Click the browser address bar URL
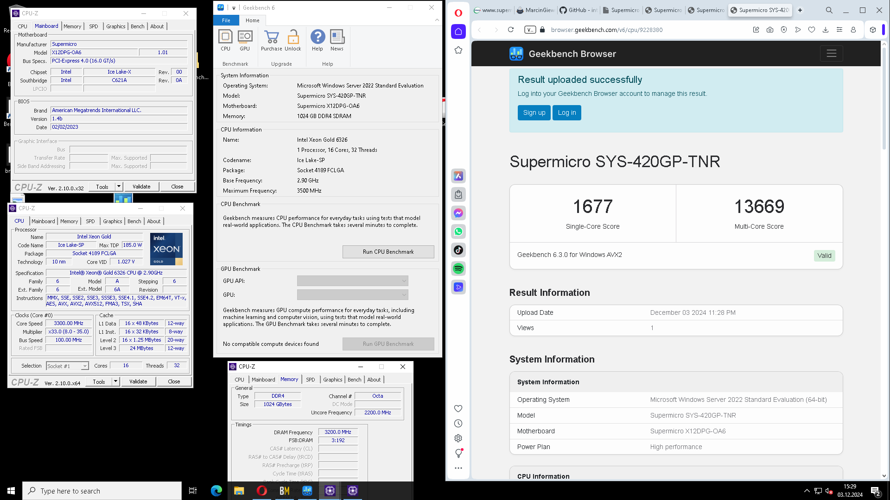The image size is (890, 500). pyautogui.click(x=607, y=30)
